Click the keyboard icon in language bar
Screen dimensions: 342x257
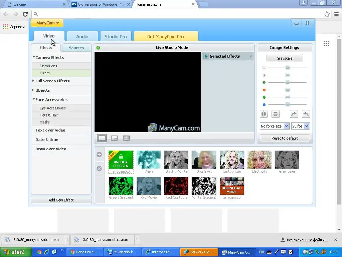[x=269, y=252]
